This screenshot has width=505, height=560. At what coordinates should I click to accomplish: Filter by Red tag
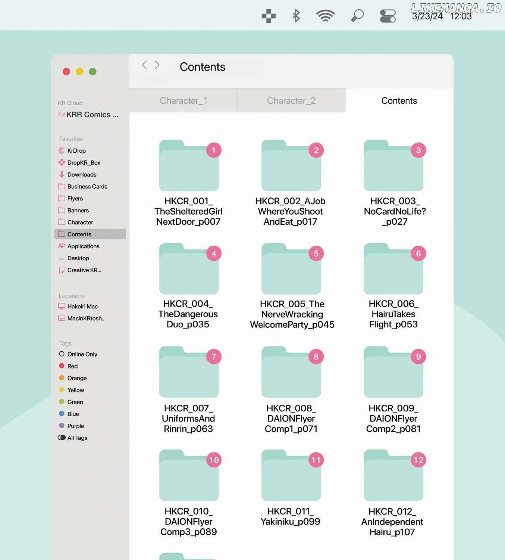tap(90, 366)
